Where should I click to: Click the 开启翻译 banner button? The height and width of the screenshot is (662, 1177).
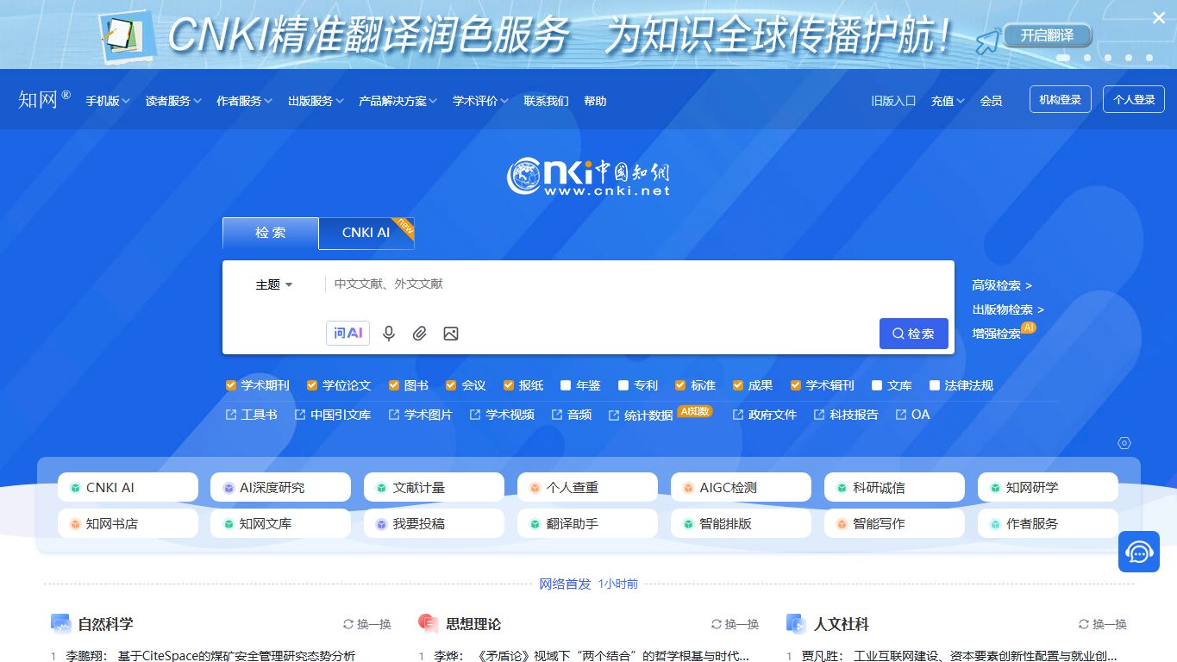pos(1047,35)
